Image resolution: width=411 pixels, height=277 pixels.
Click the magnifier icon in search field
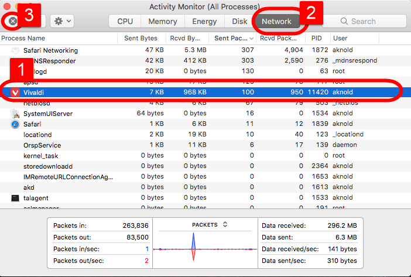pyautogui.click(x=344, y=21)
